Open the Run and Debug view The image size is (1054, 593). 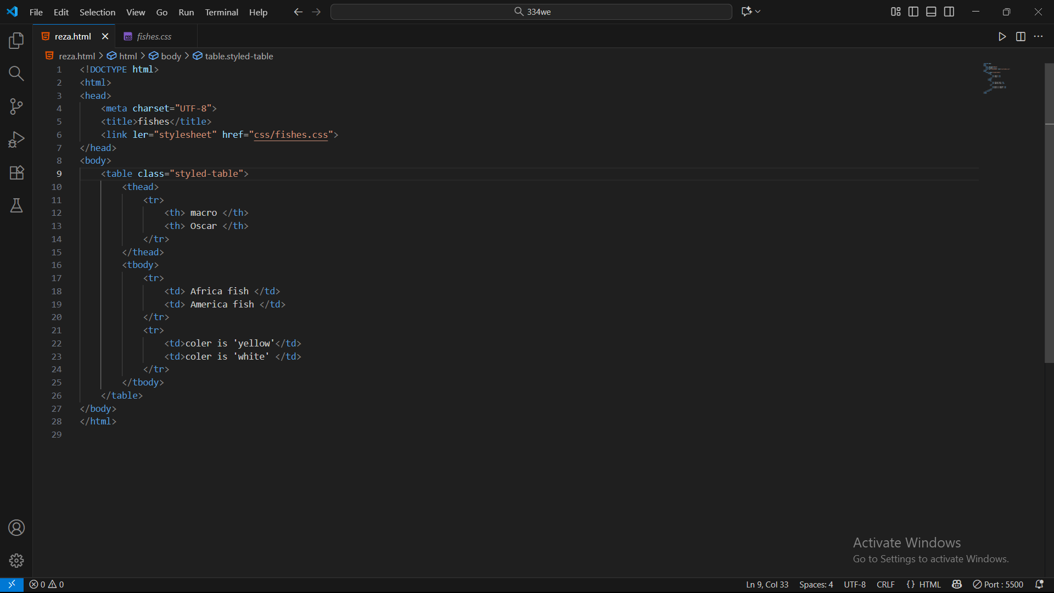16,139
